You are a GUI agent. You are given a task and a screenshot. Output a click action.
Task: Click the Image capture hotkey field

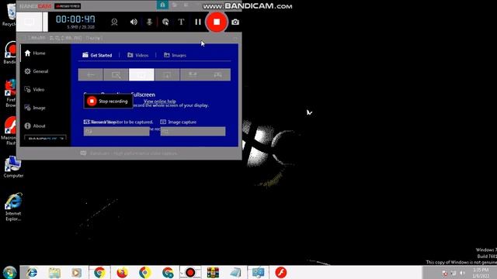tap(193, 131)
